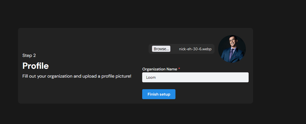
Task: Click the Profile heading
Action: (x=35, y=66)
